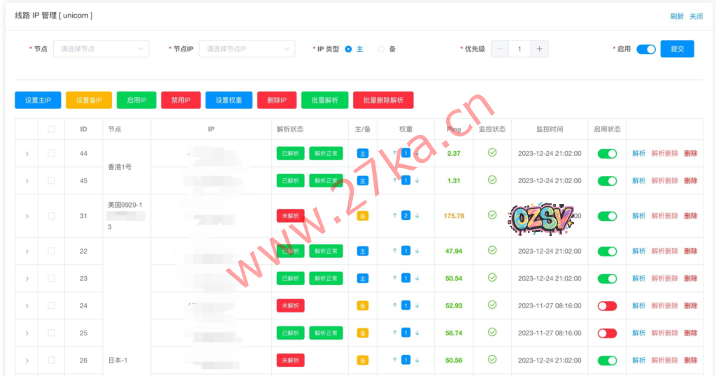716x376 pixels.
Task: Enable the red switch for ID 24
Action: coord(608,305)
